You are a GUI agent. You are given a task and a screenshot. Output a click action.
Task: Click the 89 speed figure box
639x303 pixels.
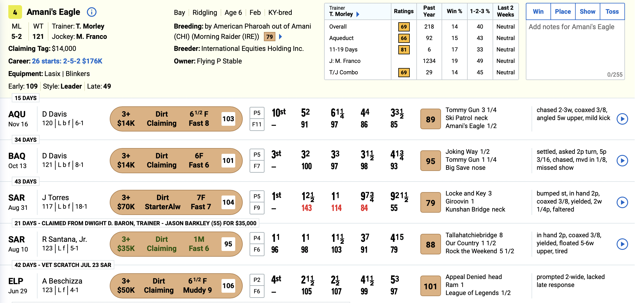[x=430, y=119]
